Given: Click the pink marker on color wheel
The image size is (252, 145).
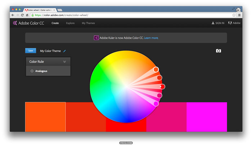Looking at the screenshot, I should pos(159,96).
